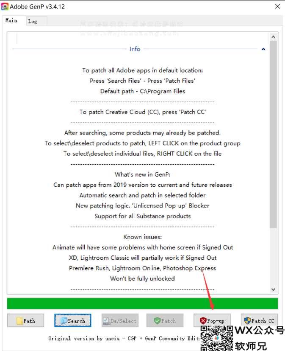
Task: Click 'New patching logic. 'Unlicensed Pop-up' Blocker' line
Action: (x=142, y=206)
